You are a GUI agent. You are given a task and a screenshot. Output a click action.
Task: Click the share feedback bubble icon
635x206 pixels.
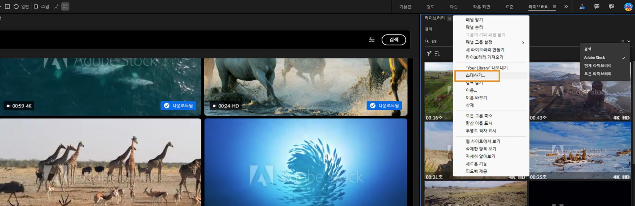(x=612, y=7)
